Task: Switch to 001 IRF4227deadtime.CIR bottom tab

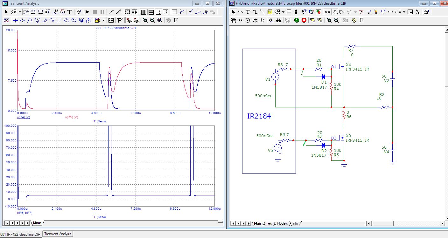Action: [x=21, y=234]
